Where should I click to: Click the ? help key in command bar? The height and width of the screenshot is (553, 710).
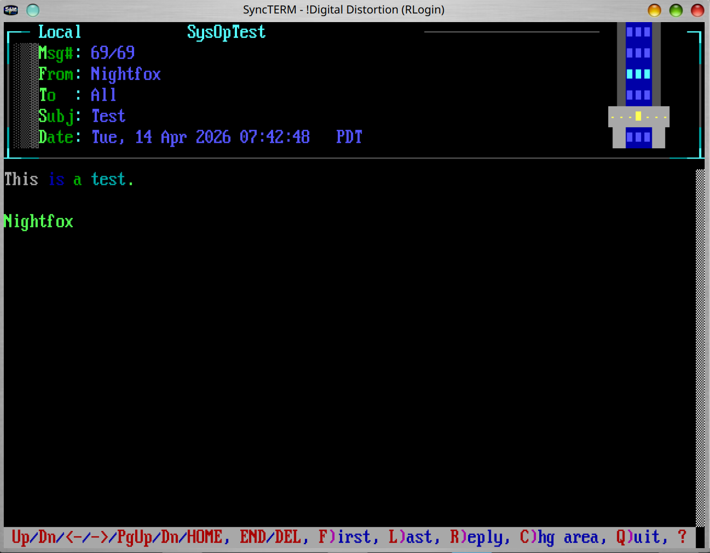point(682,537)
